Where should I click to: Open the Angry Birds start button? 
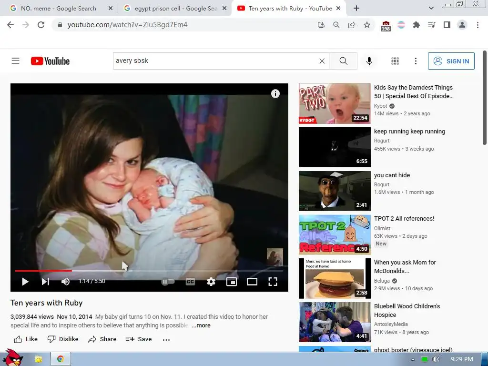tap(12, 357)
